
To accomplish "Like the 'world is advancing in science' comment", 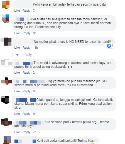I will coord(17,73).
